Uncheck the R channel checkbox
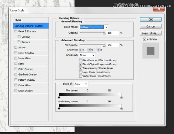Viewport: 174px width, 134px height. click(80, 50)
